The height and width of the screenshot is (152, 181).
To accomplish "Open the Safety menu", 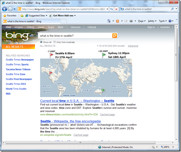I will [x=152, y=21].
